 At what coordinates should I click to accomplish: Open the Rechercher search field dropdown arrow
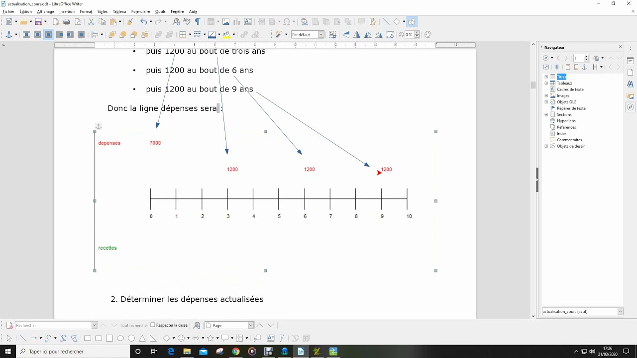(x=94, y=325)
